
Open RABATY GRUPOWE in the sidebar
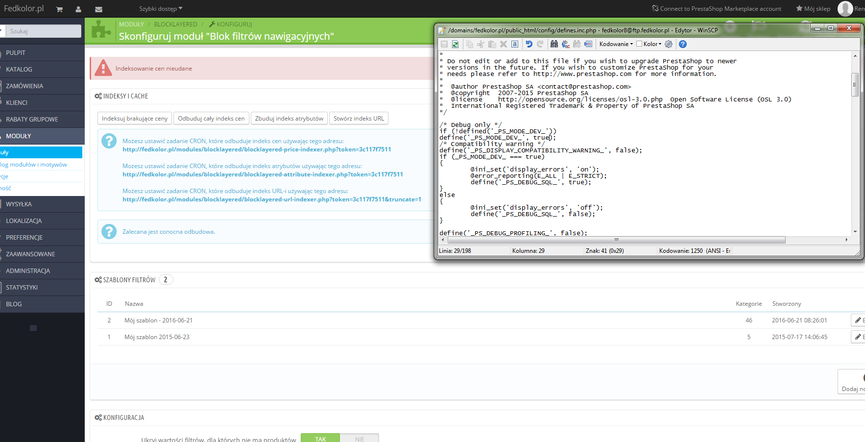(x=42, y=120)
